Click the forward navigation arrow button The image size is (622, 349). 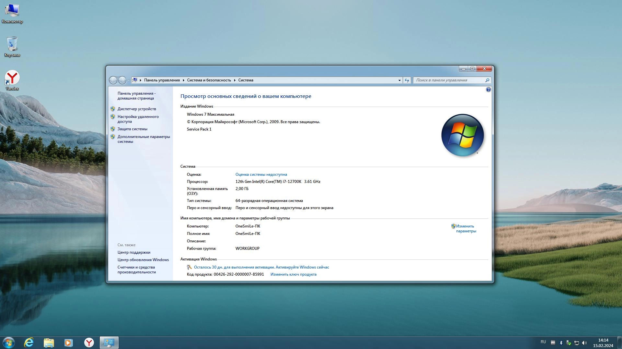click(122, 80)
